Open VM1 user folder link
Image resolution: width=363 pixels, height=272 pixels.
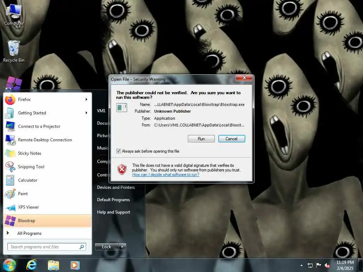click(101, 111)
